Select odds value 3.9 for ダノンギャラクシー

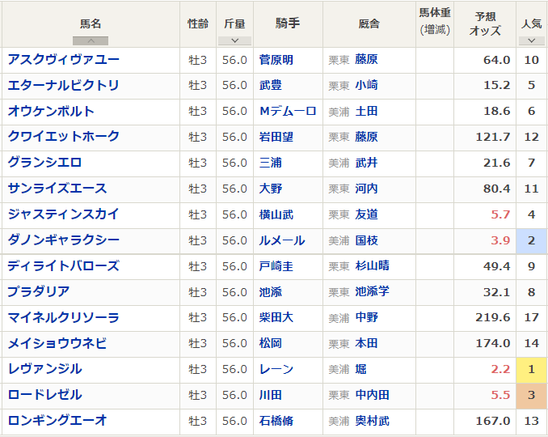[500, 240]
